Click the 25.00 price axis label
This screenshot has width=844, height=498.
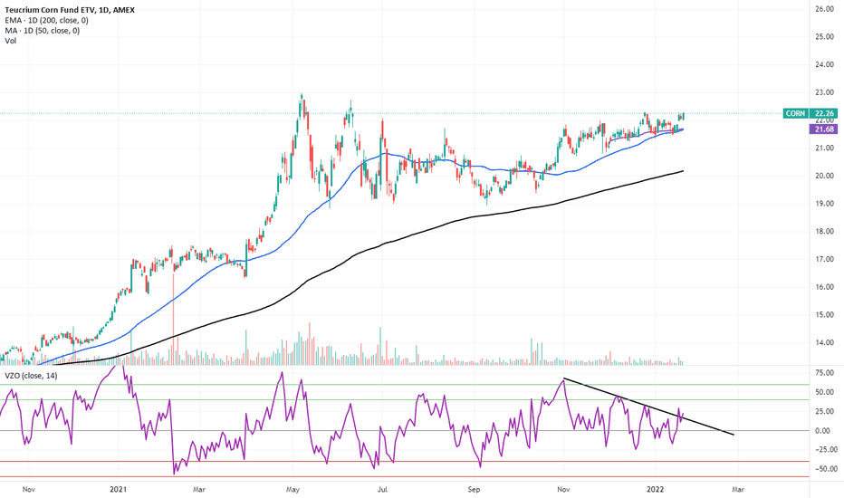pos(825,36)
